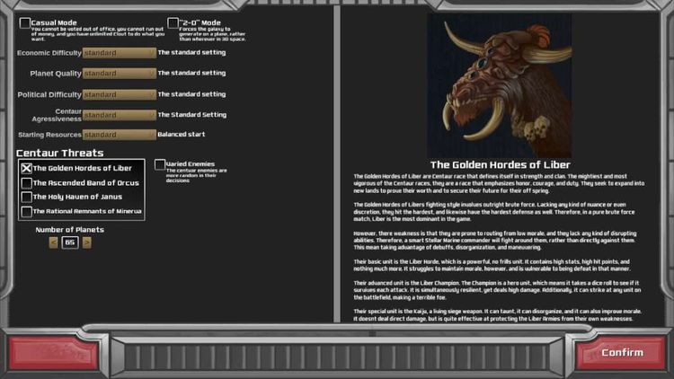This screenshot has height=379, width=674.
Task: Click paragraph starting "Their basic unit is"
Action: click(x=492, y=265)
